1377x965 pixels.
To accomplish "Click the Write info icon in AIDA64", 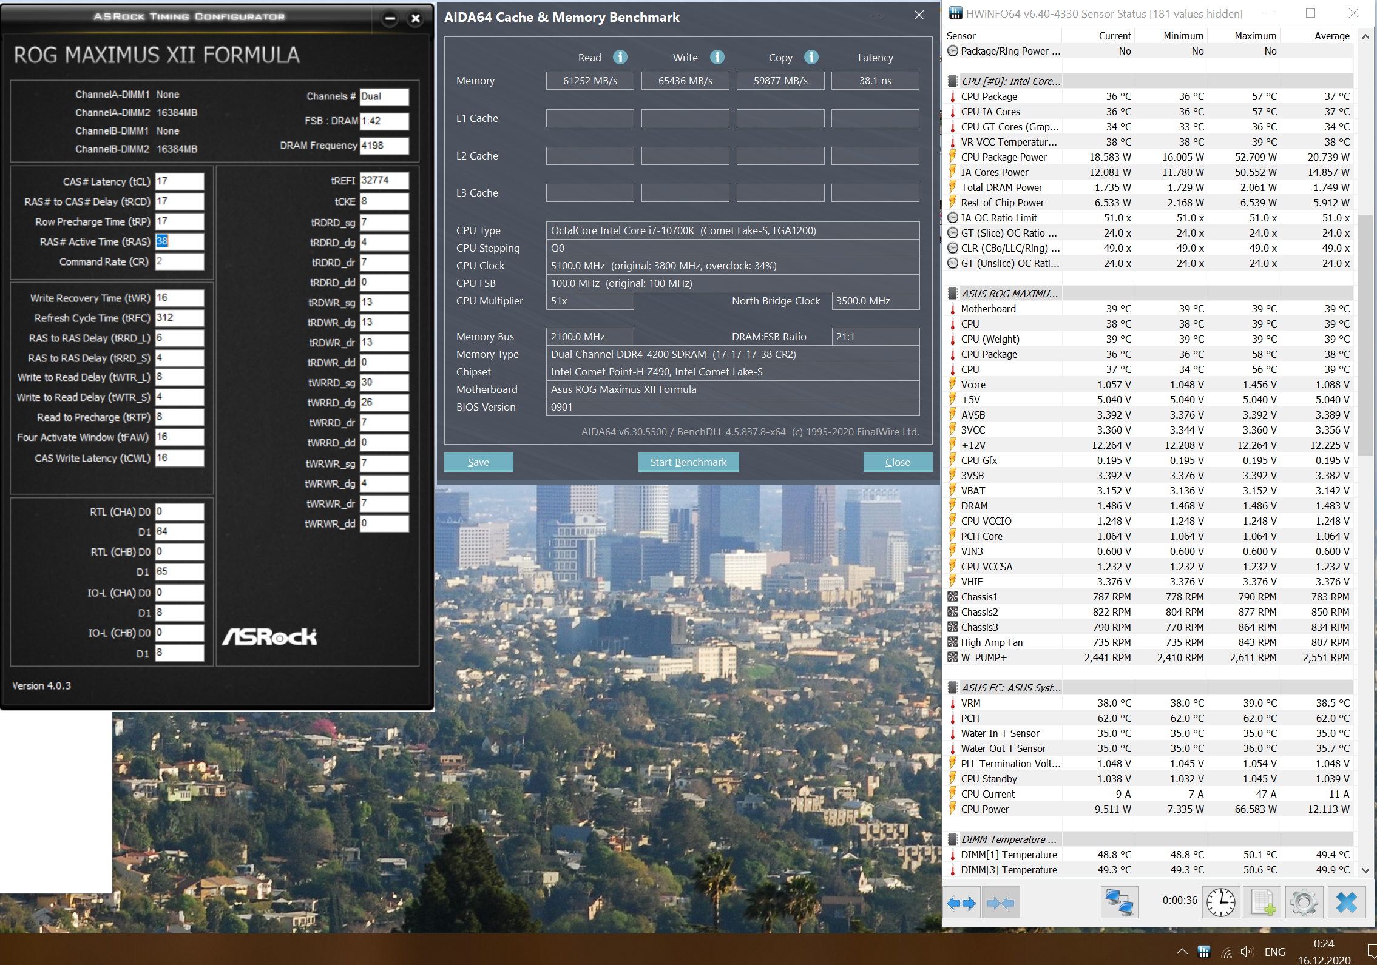I will click(x=717, y=57).
